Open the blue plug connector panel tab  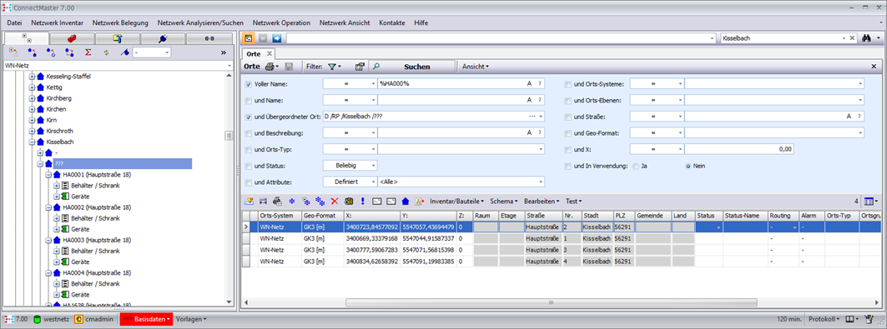[x=163, y=38]
